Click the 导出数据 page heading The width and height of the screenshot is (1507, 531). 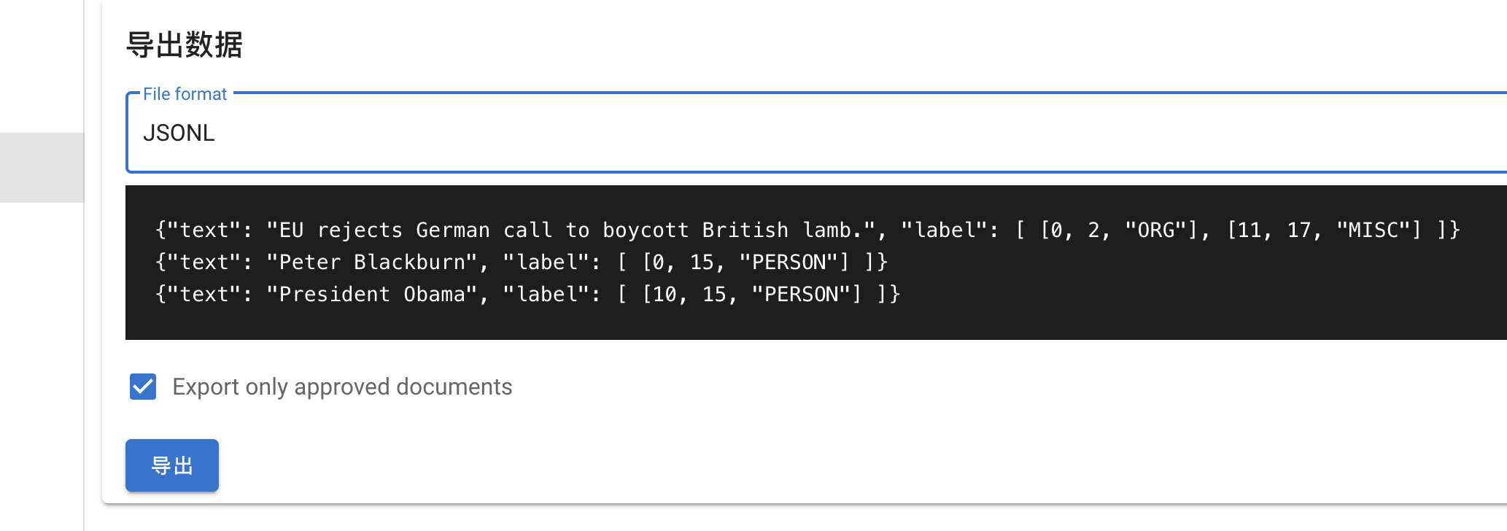point(184,44)
